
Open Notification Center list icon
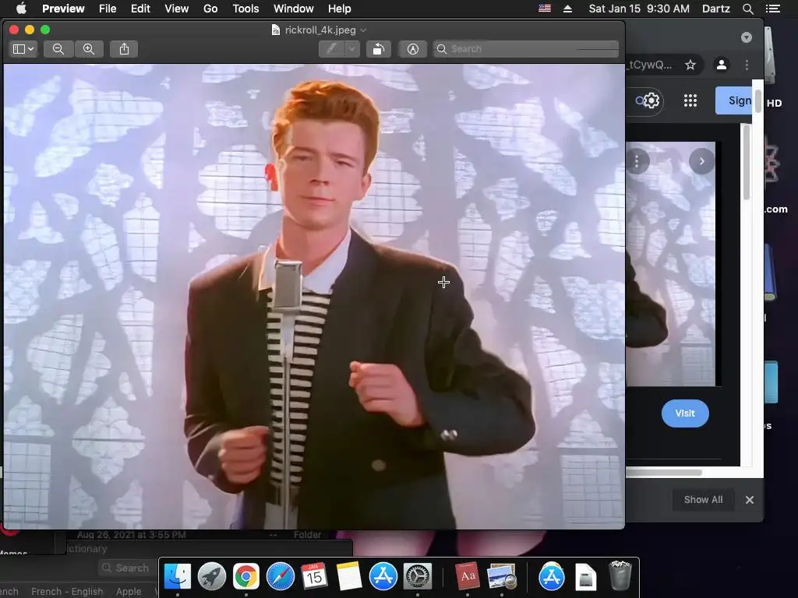(773, 9)
